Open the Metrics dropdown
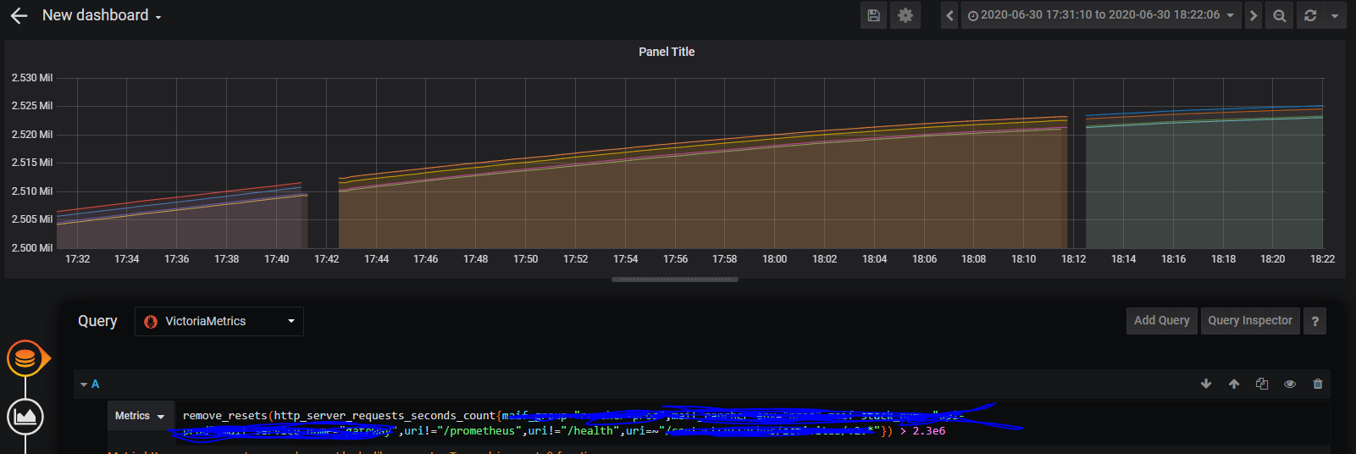 [x=140, y=416]
